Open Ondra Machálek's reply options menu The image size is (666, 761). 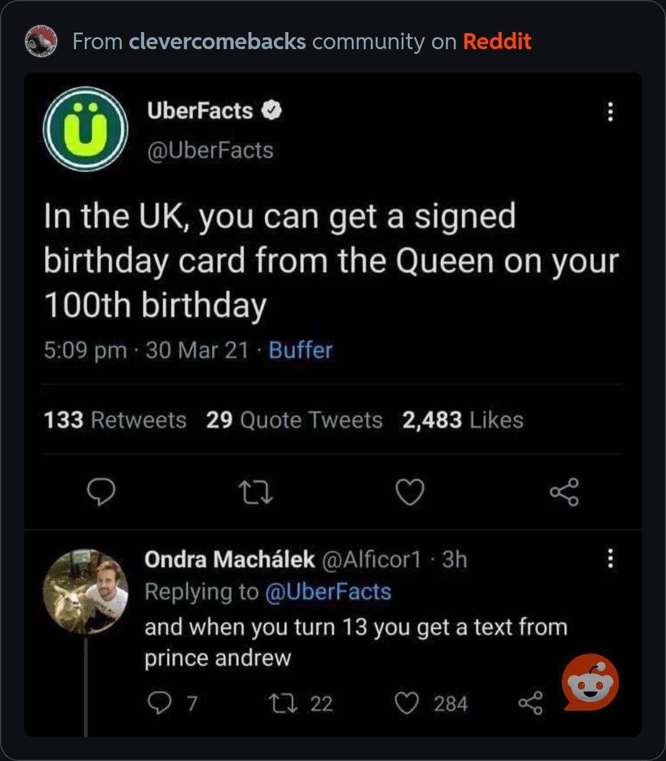pyautogui.click(x=610, y=558)
